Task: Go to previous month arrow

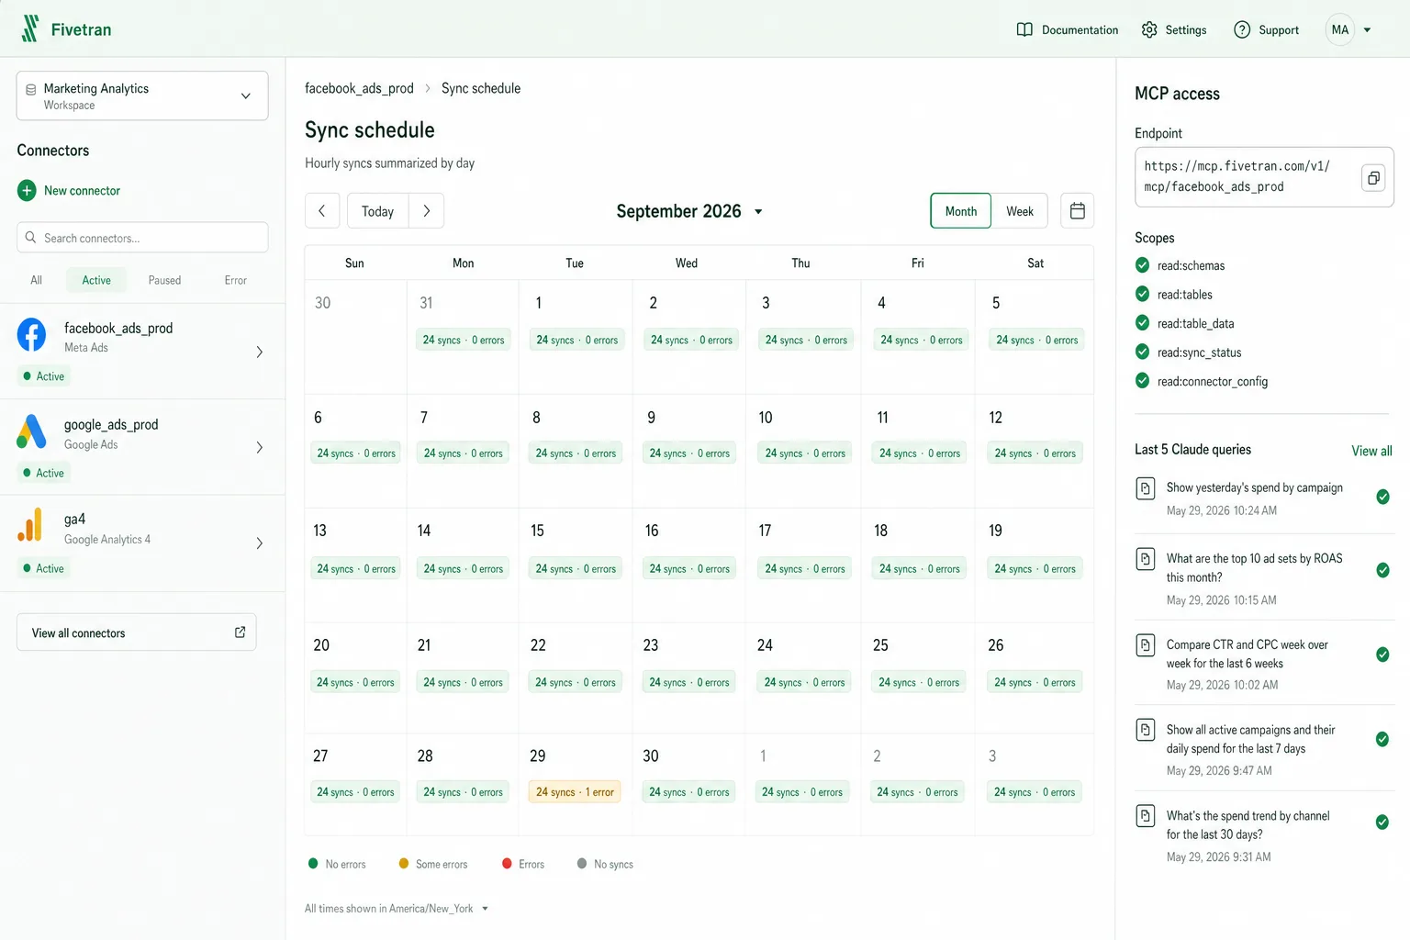Action: (x=322, y=211)
